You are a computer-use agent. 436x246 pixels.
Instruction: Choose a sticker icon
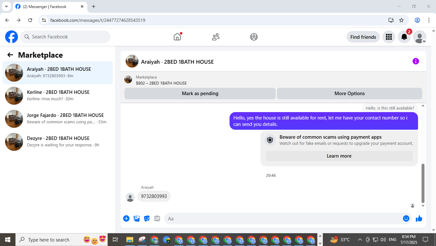click(x=147, y=218)
